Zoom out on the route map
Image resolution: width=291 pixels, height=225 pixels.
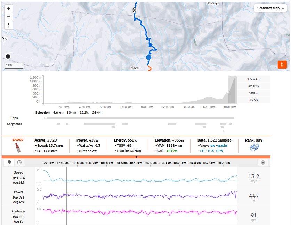[8, 17]
